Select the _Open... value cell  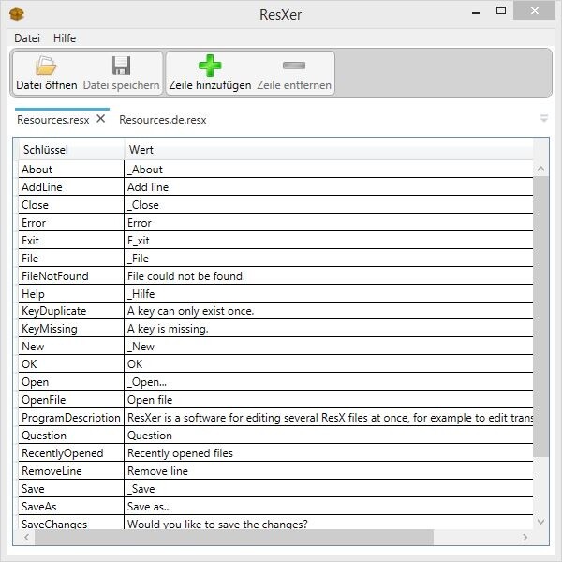(x=329, y=382)
